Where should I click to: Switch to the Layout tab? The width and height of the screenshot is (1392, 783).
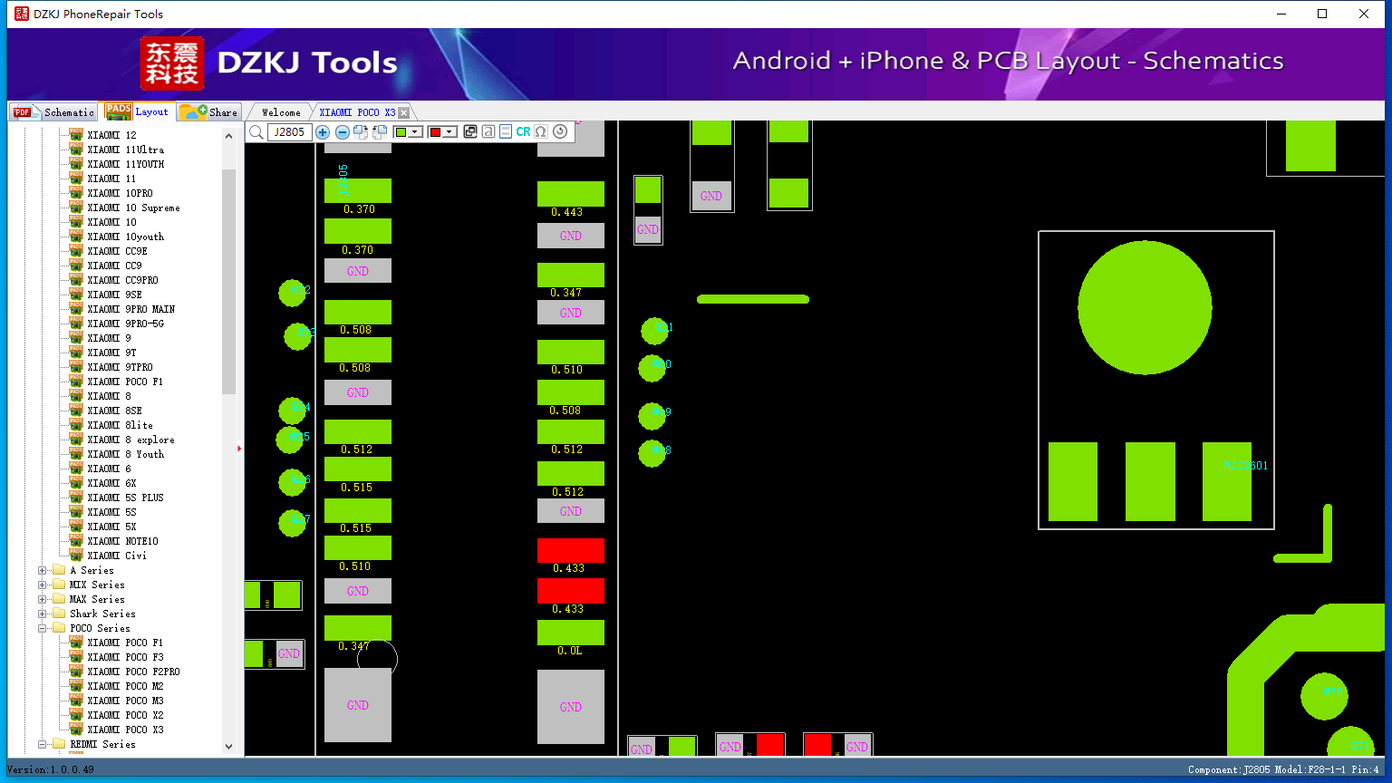pos(137,111)
